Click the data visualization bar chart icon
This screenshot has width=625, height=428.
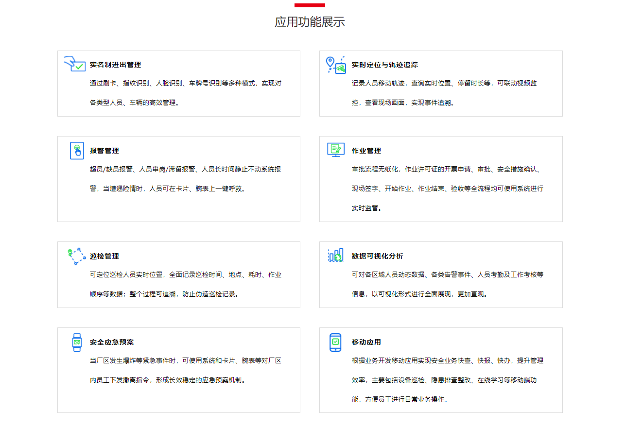[x=335, y=255]
